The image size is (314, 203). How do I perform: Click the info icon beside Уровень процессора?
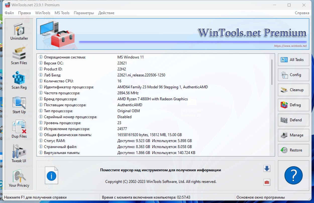click(41, 123)
